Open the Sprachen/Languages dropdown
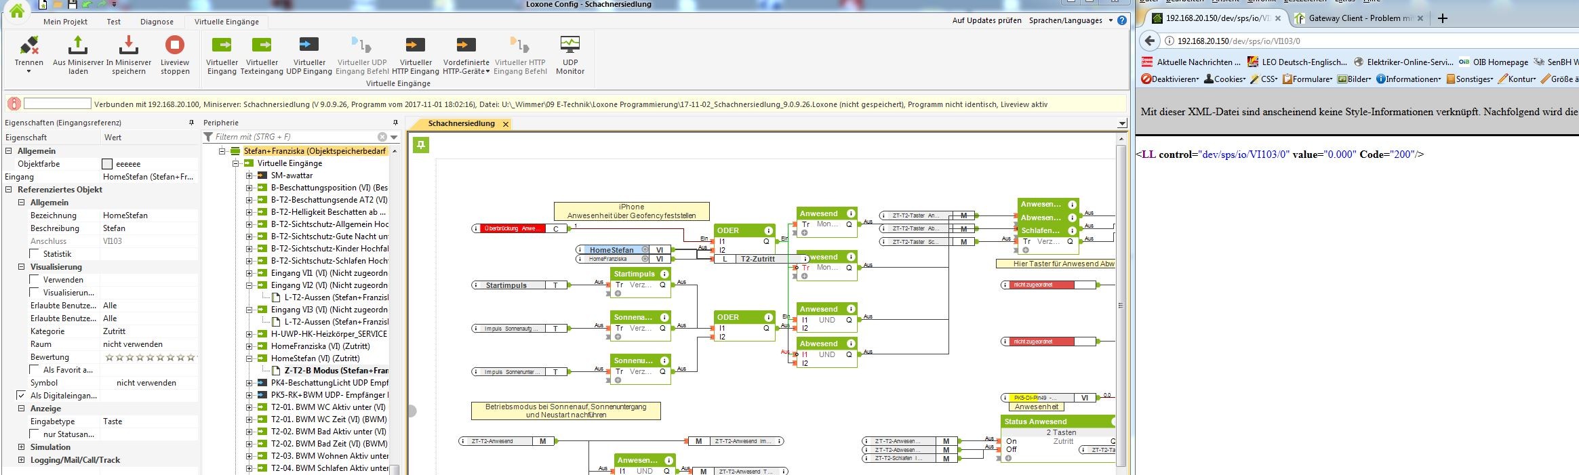This screenshot has width=1579, height=475. (1070, 20)
